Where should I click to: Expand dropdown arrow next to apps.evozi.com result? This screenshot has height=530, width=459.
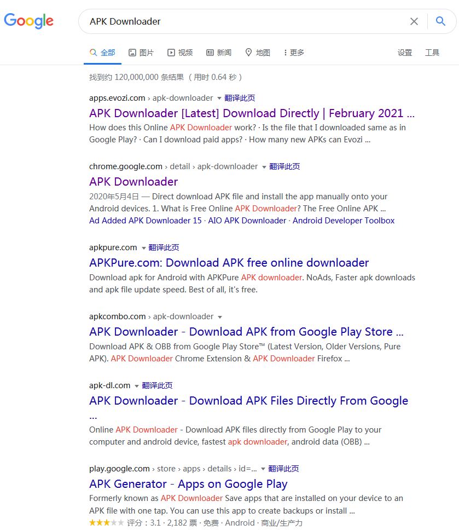click(219, 99)
